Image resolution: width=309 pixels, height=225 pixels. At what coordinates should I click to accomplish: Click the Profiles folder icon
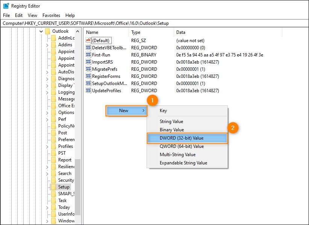(x=53, y=146)
